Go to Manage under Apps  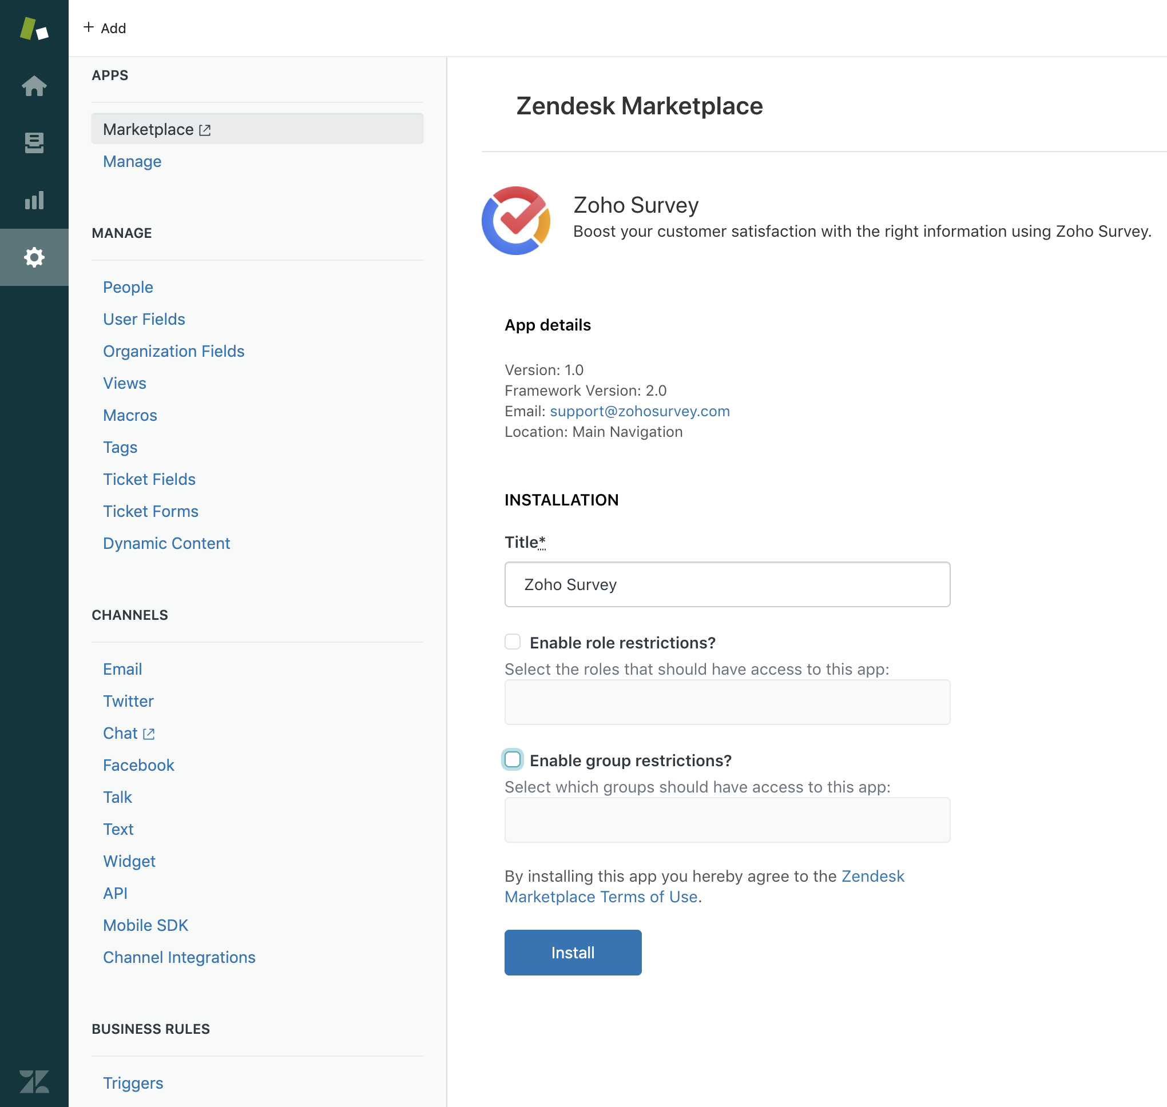tap(132, 162)
